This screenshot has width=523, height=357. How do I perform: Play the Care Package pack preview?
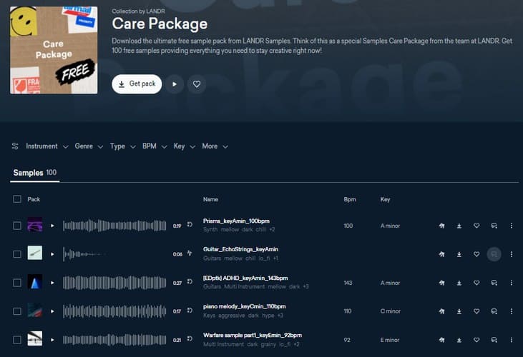click(175, 84)
